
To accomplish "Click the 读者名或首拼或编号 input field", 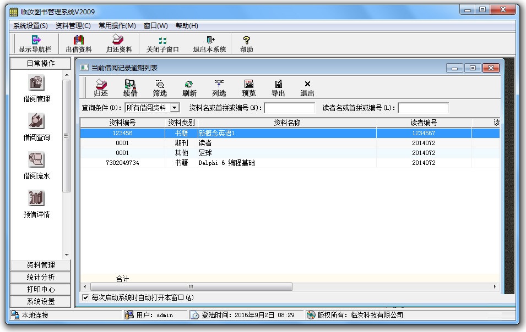I will [424, 108].
